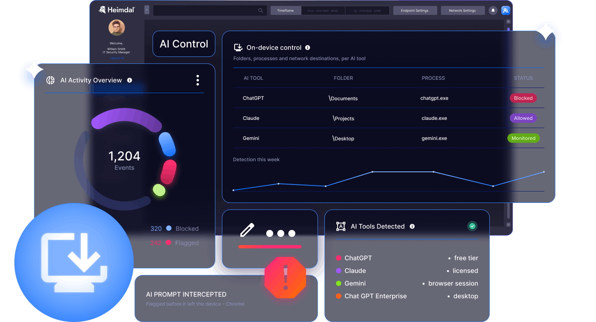Collapse the sidebar with the left chevron
Screen dimensions: 596x322
coord(147,10)
